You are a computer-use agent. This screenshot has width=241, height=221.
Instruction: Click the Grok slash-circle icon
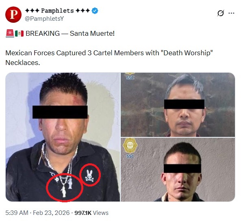pyautogui.click(x=221, y=13)
